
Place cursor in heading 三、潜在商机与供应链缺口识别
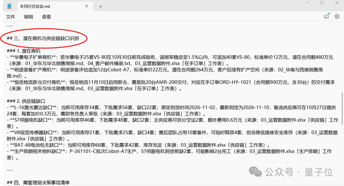coord(47,39)
